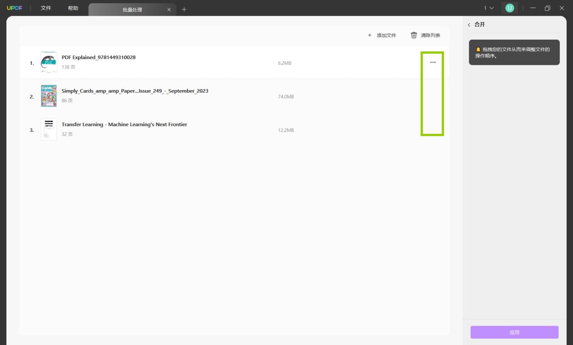Open a new tab with plus icon
This screenshot has width=573, height=345.
tap(184, 9)
